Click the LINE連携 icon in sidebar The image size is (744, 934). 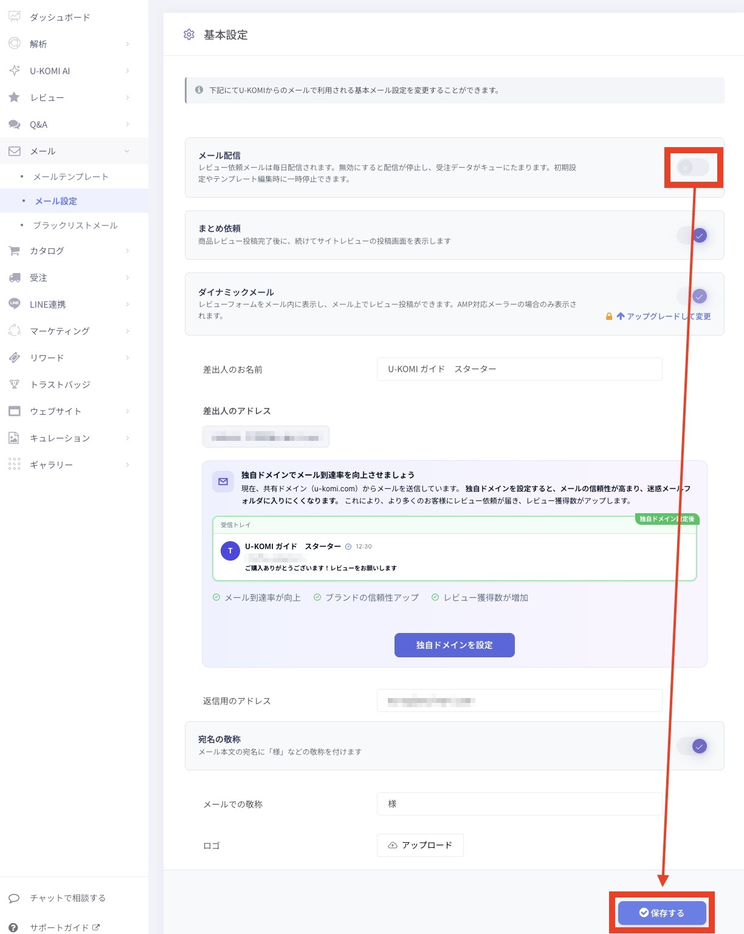[15, 304]
